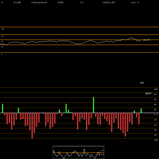Click the RSI value label 46.19
The width and height of the screenshot is (159, 159).
146,40
